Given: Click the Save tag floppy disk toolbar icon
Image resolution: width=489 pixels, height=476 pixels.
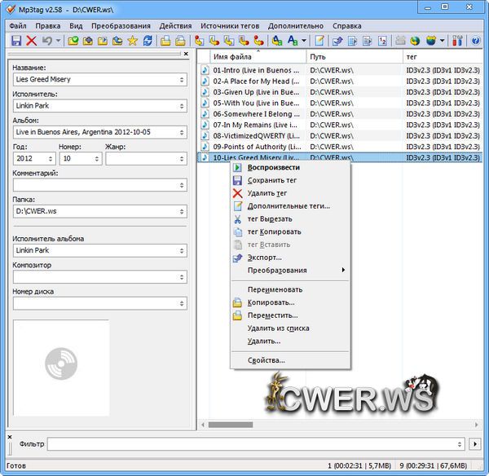Looking at the screenshot, I should click(15, 40).
